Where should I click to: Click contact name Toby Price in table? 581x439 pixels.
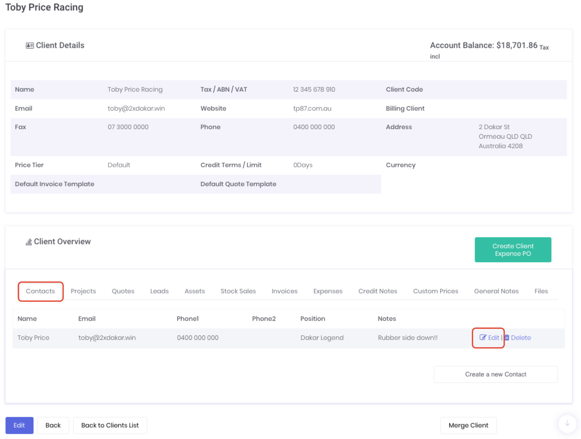tap(33, 338)
